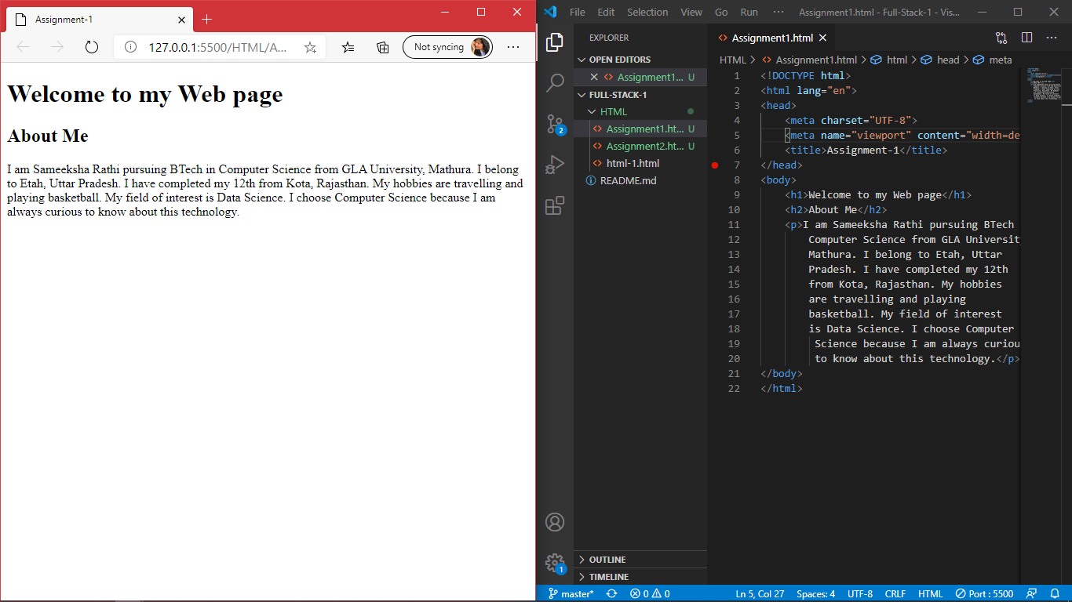The width and height of the screenshot is (1072, 602).
Task: Expand the TIMELINE section
Action: 609,577
